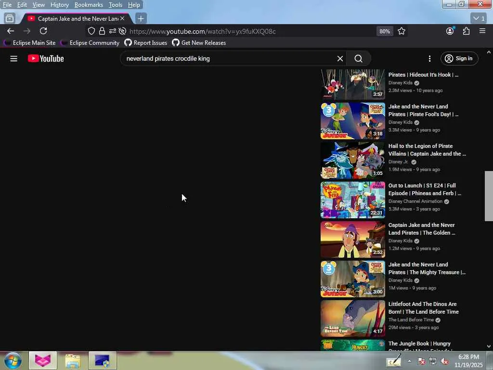Click the scrollbar down arrow
The image size is (493, 370).
tap(489, 346)
